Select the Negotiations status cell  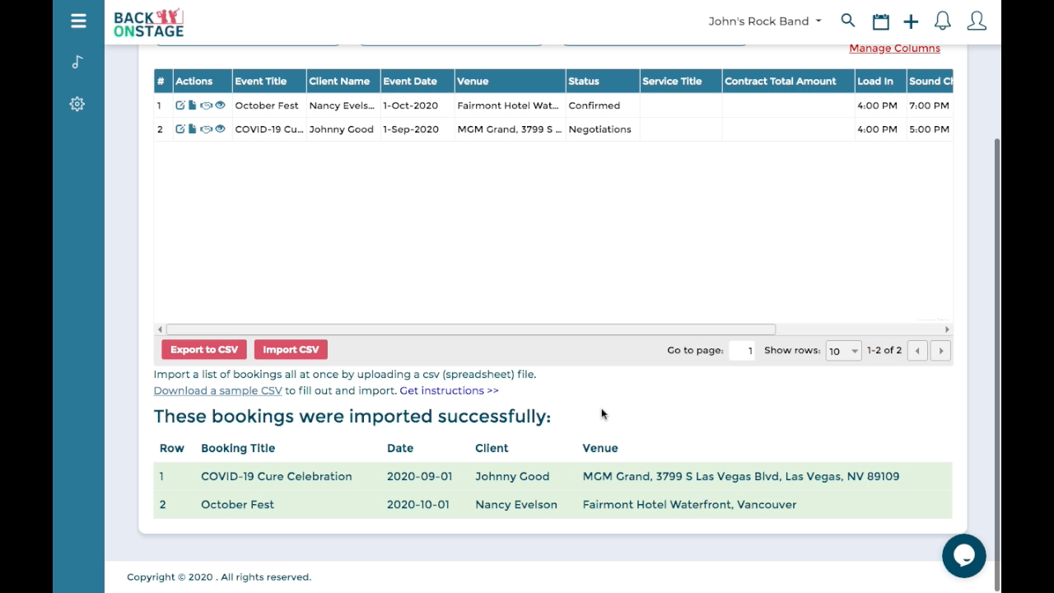pyautogui.click(x=602, y=129)
